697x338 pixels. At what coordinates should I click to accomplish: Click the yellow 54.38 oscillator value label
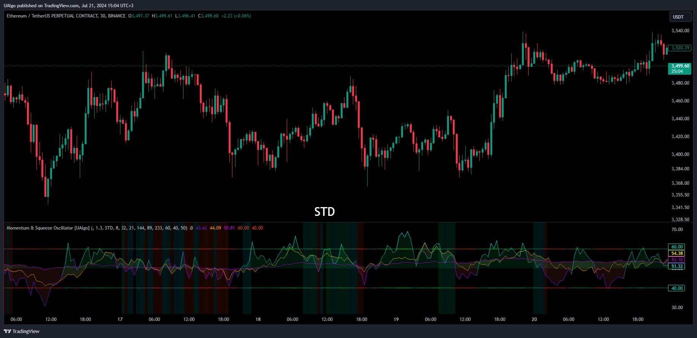[x=676, y=253]
